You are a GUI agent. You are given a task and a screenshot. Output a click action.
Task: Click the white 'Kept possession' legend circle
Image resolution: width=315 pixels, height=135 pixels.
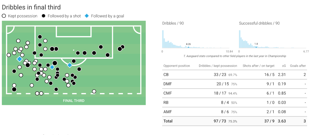[x=4, y=16]
